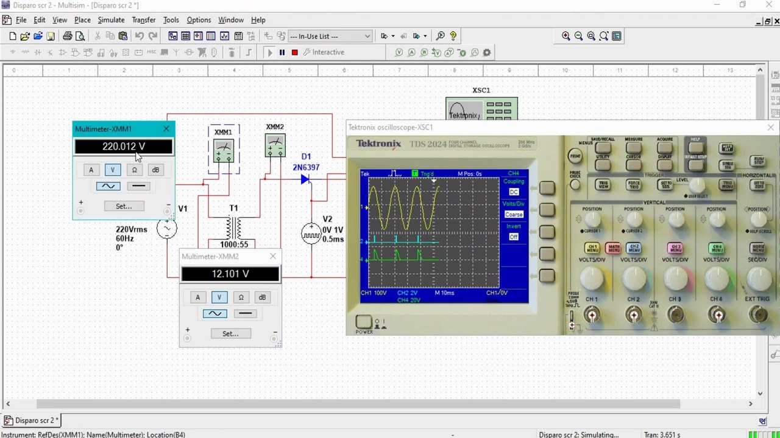The image size is (780, 438).
Task: Open the Options menu
Action: coord(199,20)
